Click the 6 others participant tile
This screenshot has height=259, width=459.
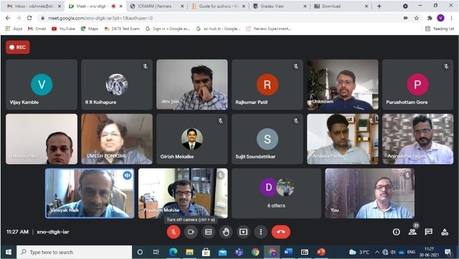[276, 194]
